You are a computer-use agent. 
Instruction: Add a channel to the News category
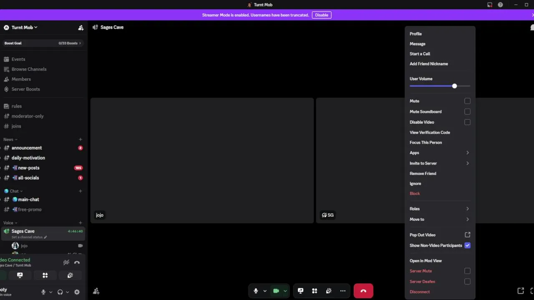point(81,140)
